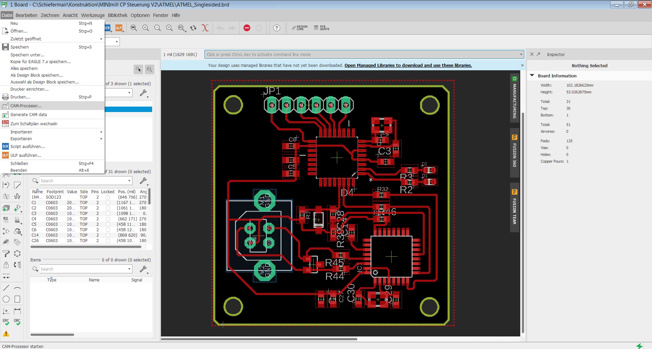
Task: Toggle Locked checkbox for component C1
Action: point(108,203)
